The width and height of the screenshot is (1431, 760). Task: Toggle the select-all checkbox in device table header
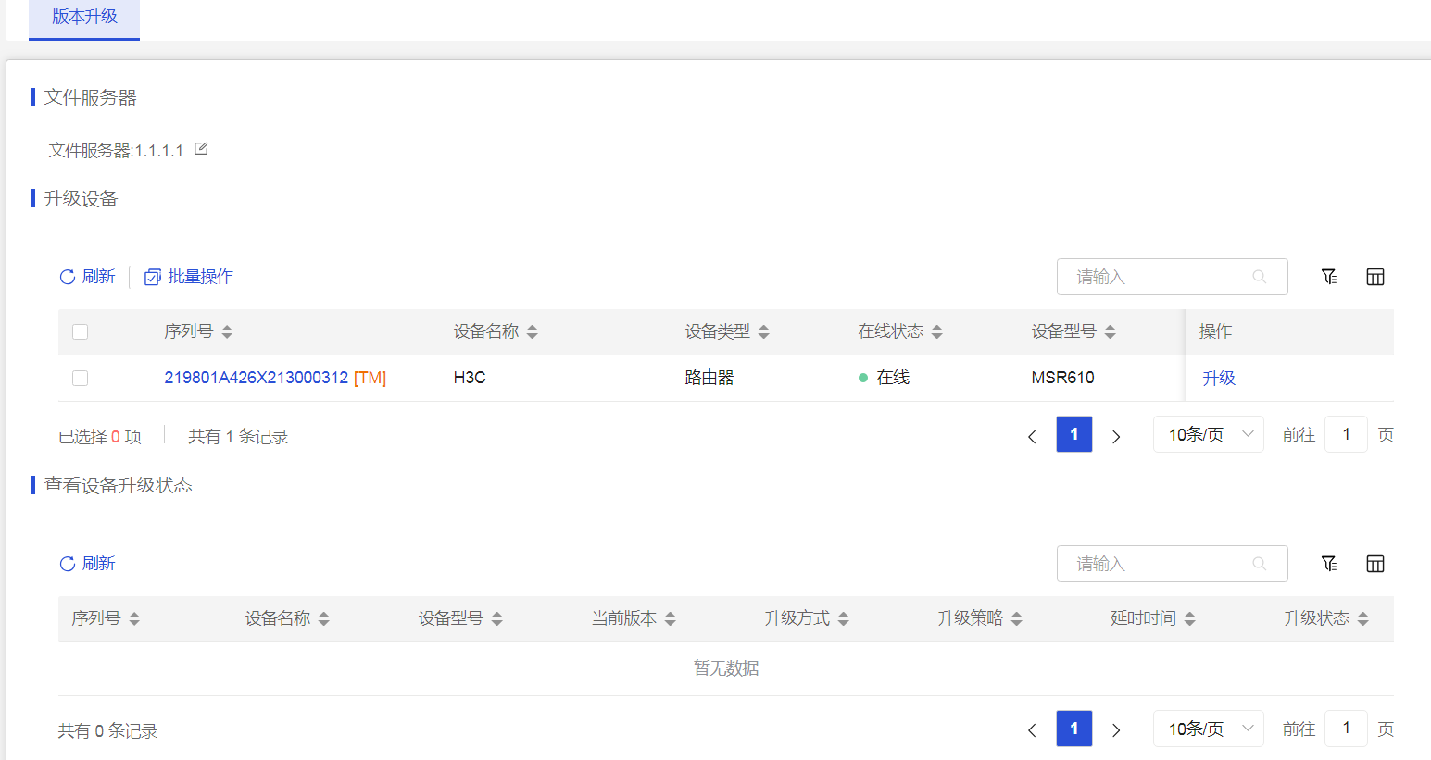(81, 331)
